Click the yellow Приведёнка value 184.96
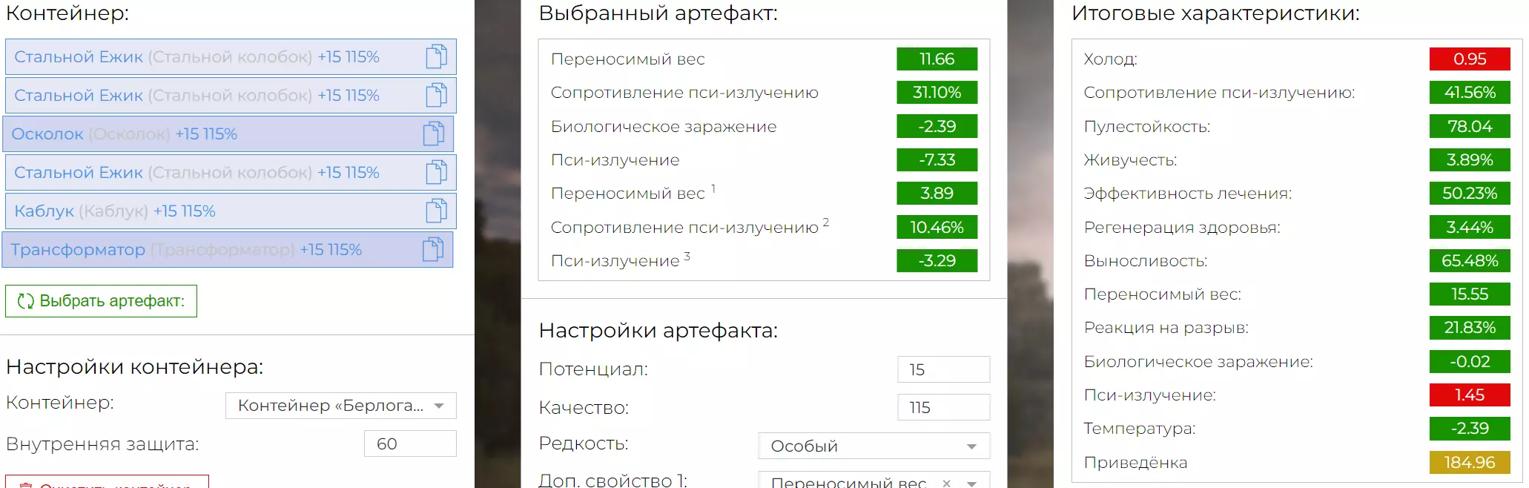Screen dimensions: 1529x488 click(1469, 463)
